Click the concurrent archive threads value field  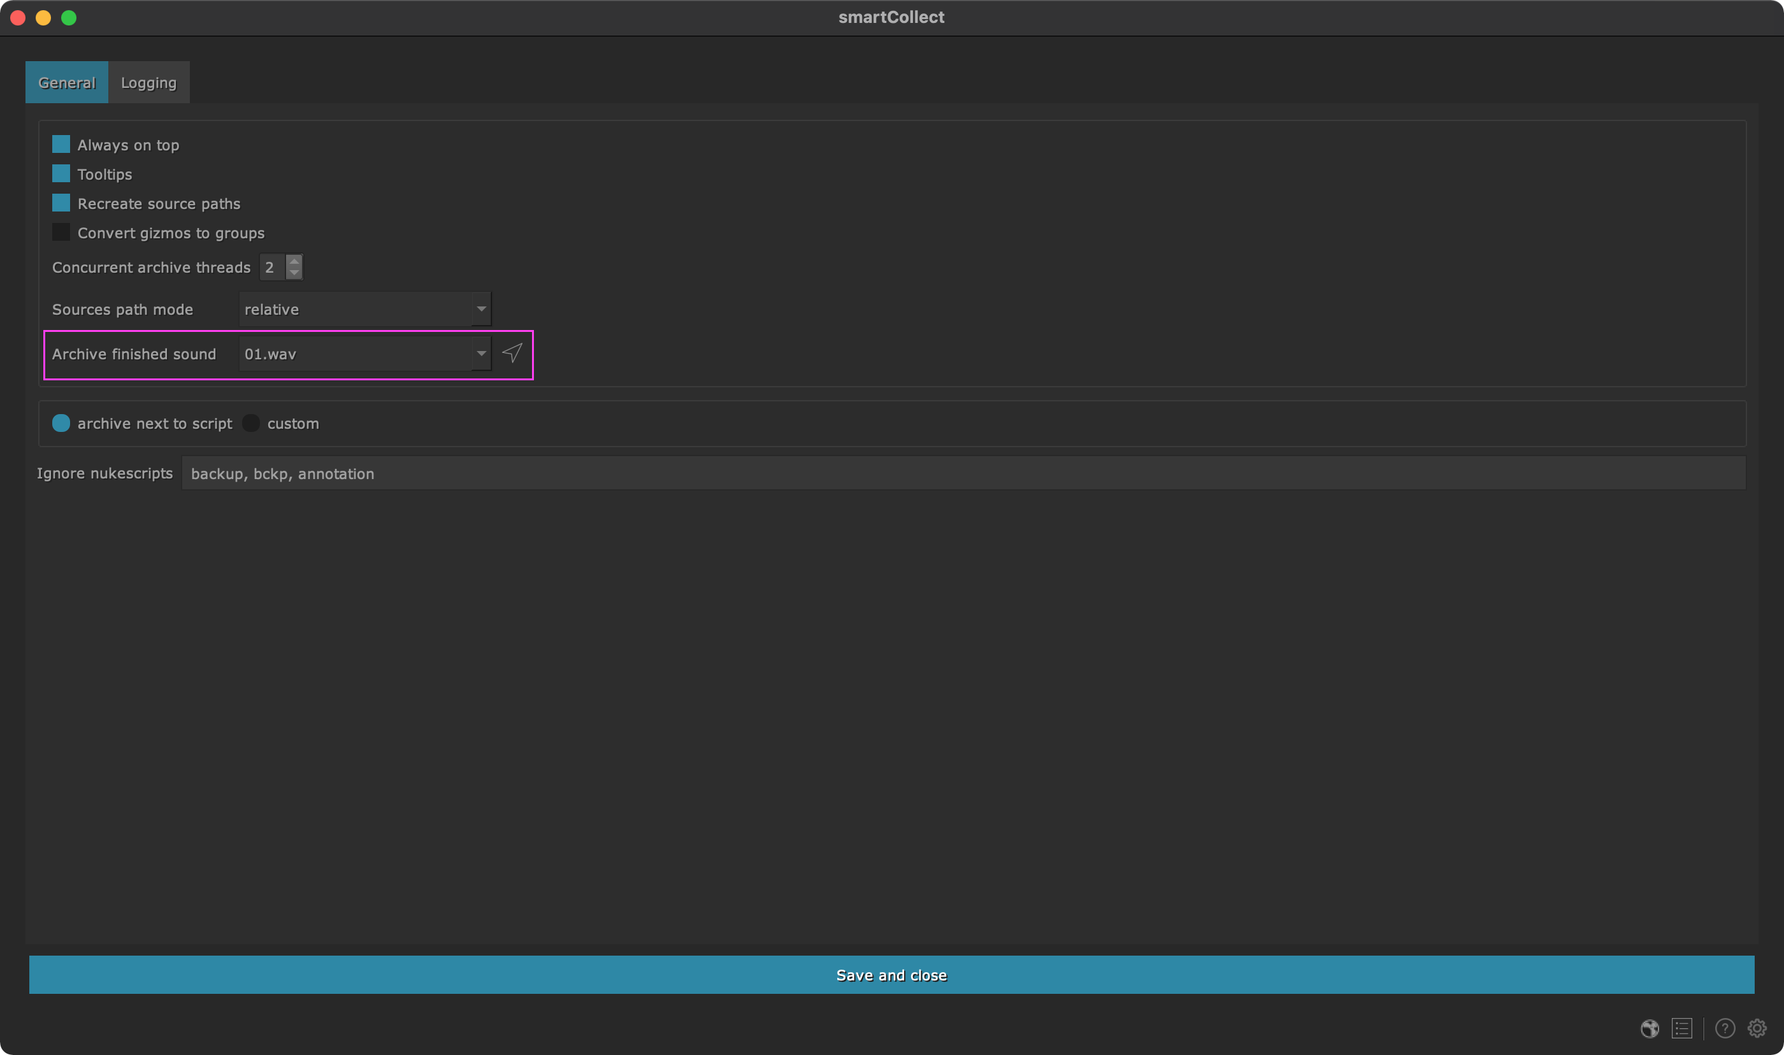[x=271, y=268]
